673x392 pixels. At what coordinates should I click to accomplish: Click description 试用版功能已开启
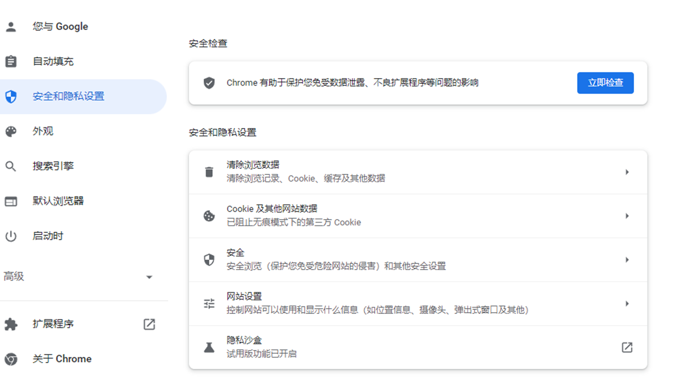[262, 354]
